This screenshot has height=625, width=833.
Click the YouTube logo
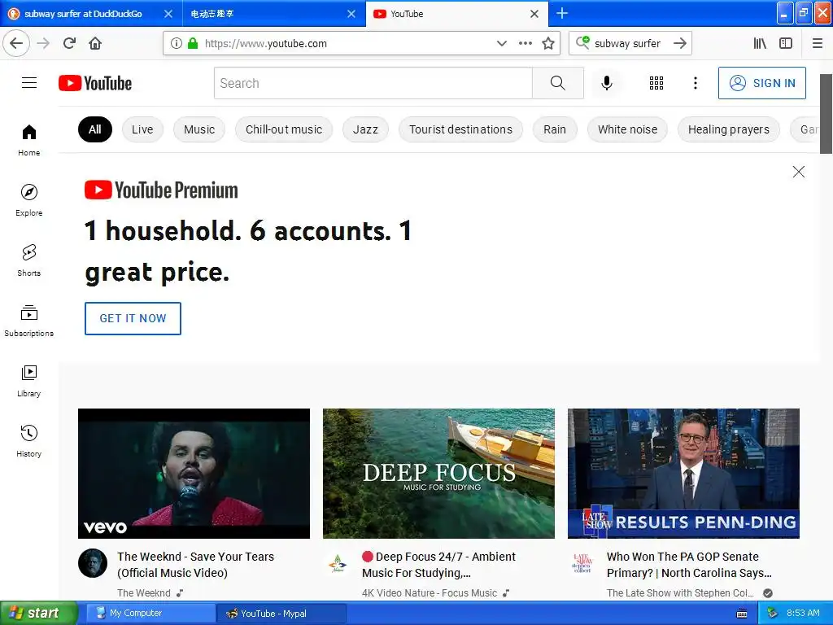pos(95,84)
